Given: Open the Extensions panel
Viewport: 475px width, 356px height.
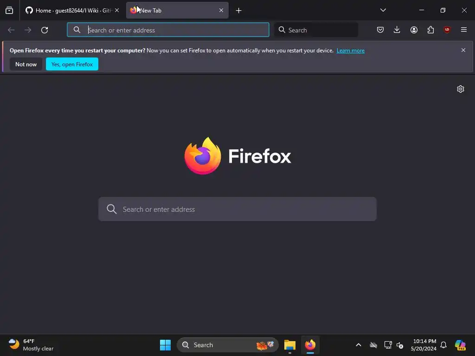Looking at the screenshot, I should click(x=430, y=30).
